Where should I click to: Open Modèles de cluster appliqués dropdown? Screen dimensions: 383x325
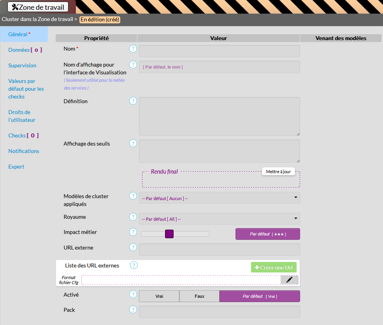point(219,198)
